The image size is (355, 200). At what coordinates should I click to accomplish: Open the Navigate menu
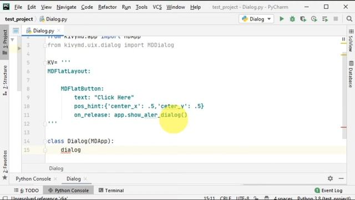click(67, 7)
